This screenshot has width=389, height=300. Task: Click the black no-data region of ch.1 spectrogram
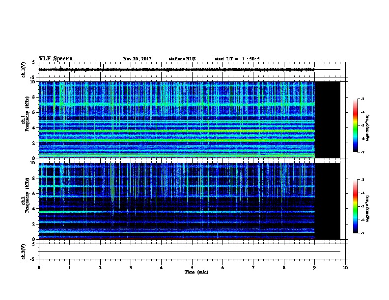[x=328, y=120]
